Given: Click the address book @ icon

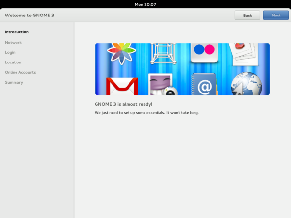Looking at the screenshot, I should tap(204, 84).
